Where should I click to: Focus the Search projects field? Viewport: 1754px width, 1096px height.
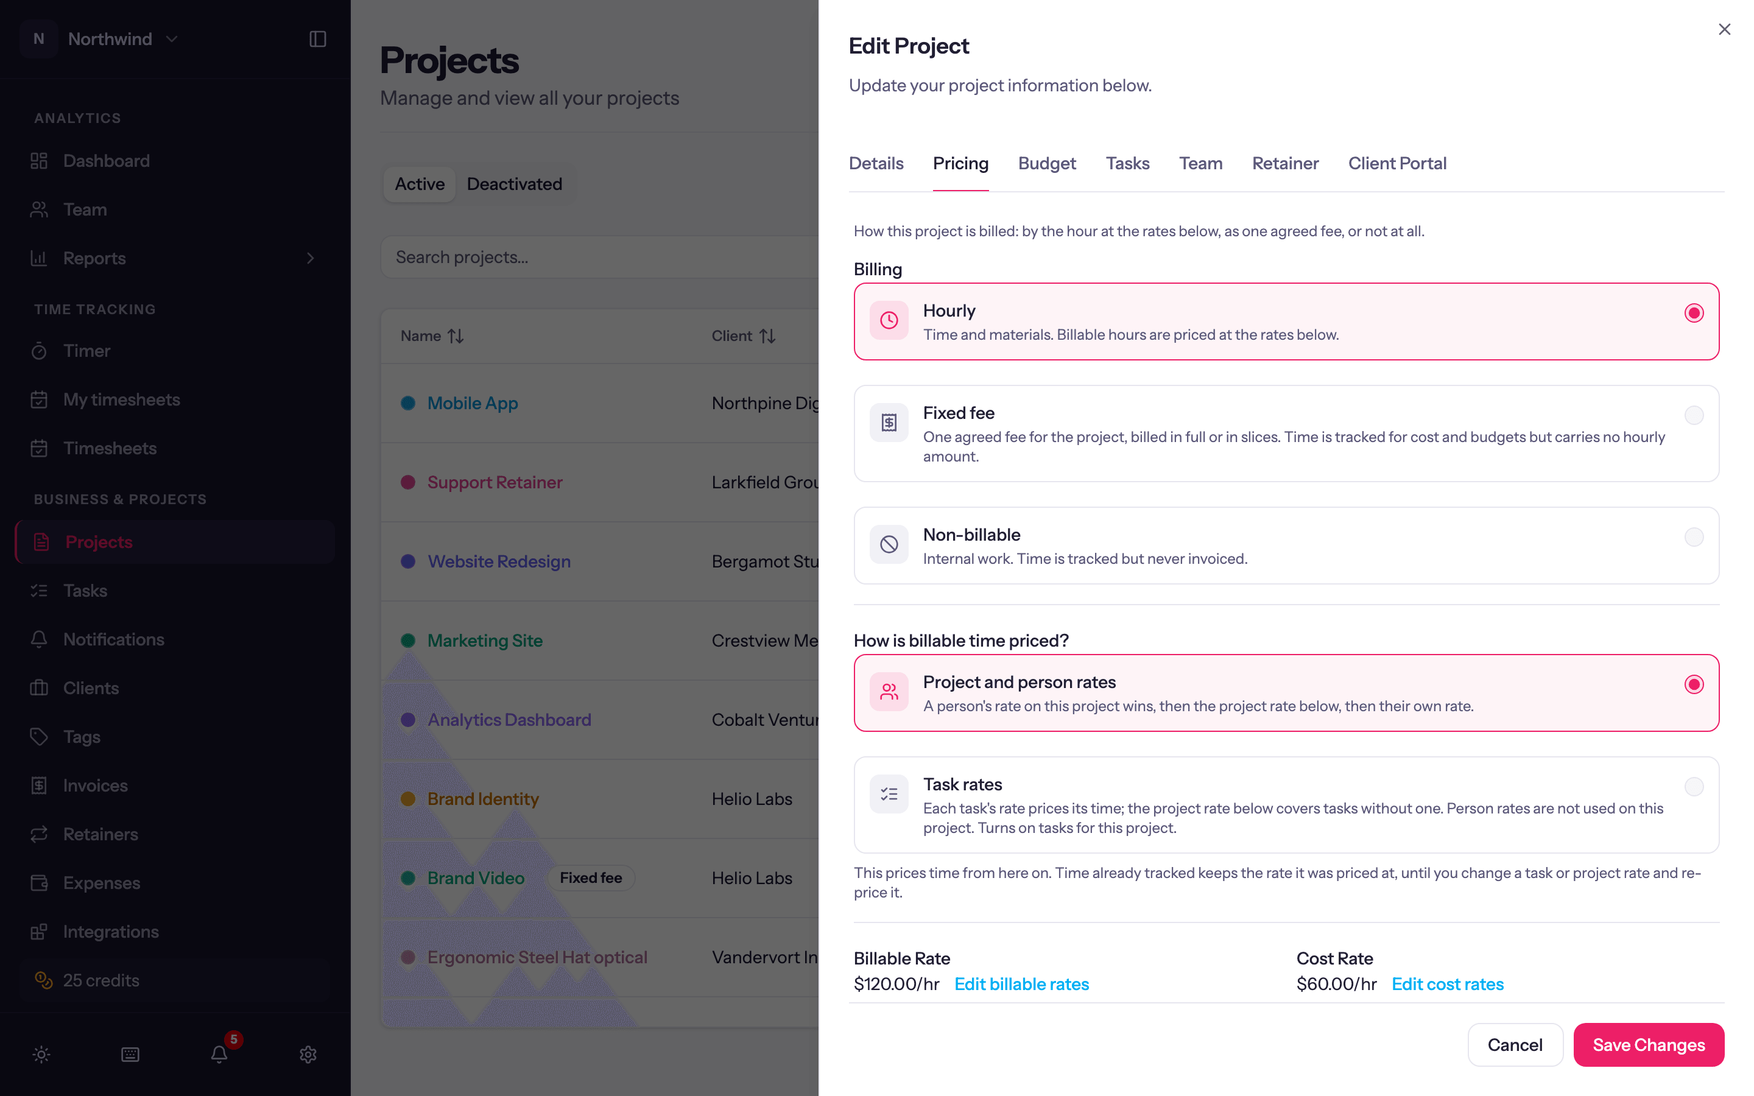pyautogui.click(x=599, y=256)
